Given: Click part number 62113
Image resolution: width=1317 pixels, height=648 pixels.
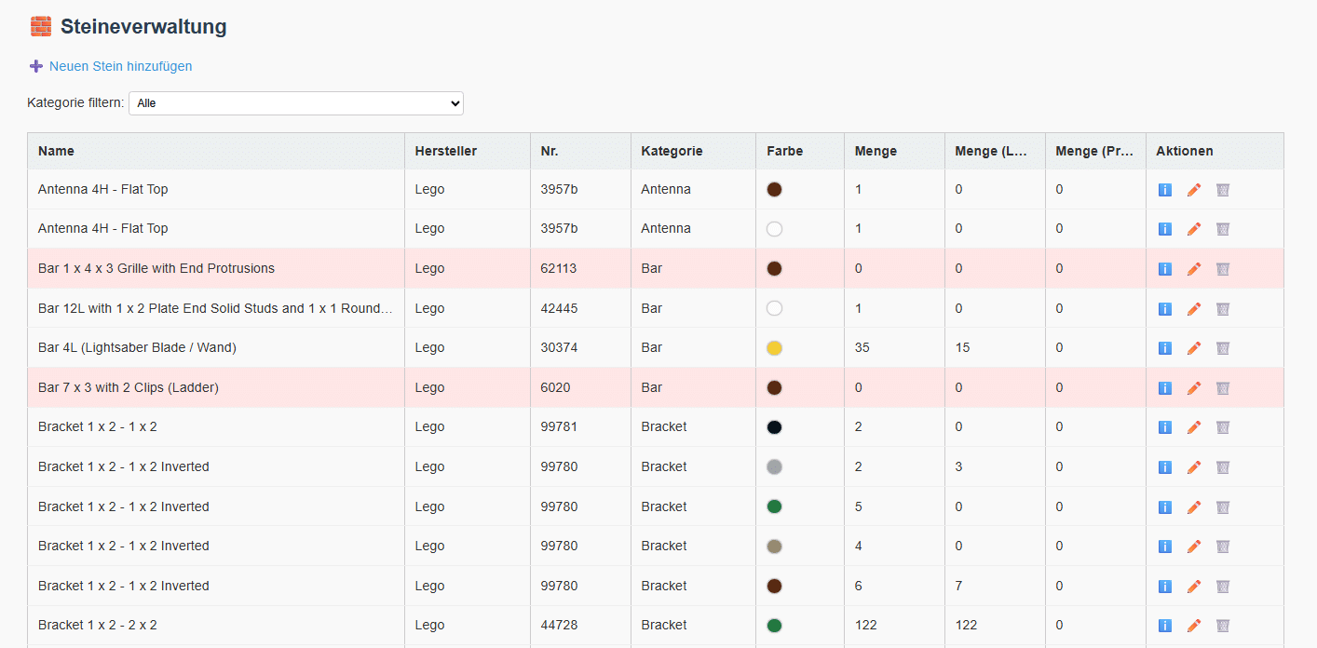Looking at the screenshot, I should (x=559, y=268).
